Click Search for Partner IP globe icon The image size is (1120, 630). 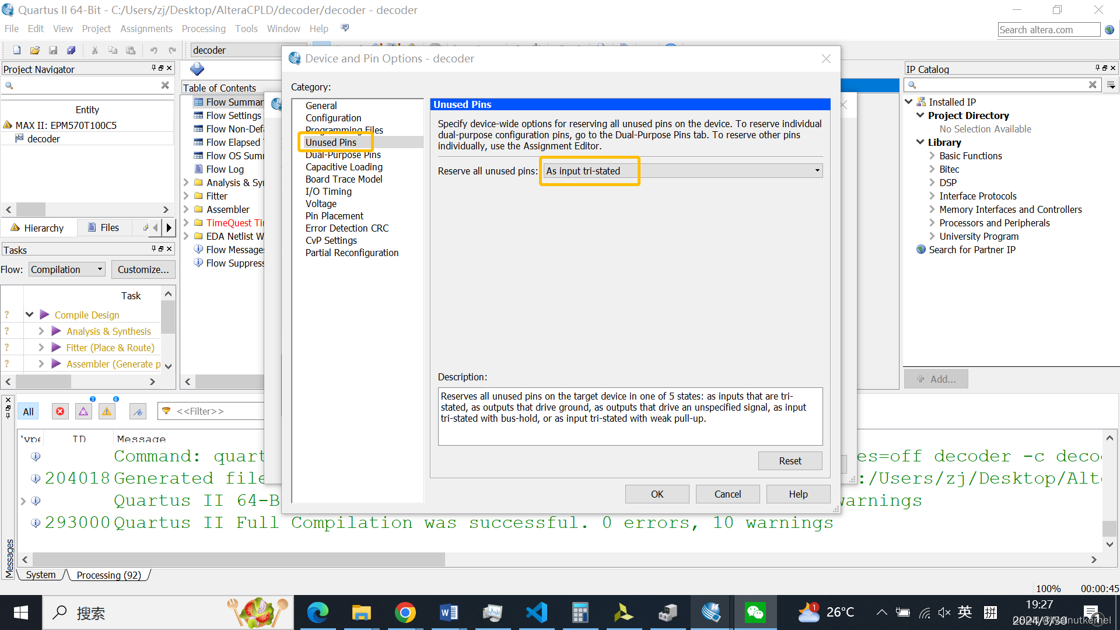[921, 250]
